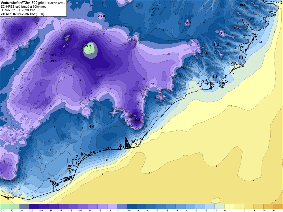
Task: Select the -20.5 cold spot label
Action: pyautogui.click(x=137, y=120)
